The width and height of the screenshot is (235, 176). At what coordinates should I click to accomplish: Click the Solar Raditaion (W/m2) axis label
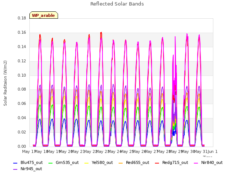coord(5,83)
